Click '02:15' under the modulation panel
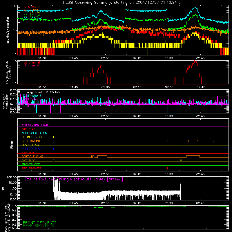Viewport: 232px width, 232px height. coord(137,116)
